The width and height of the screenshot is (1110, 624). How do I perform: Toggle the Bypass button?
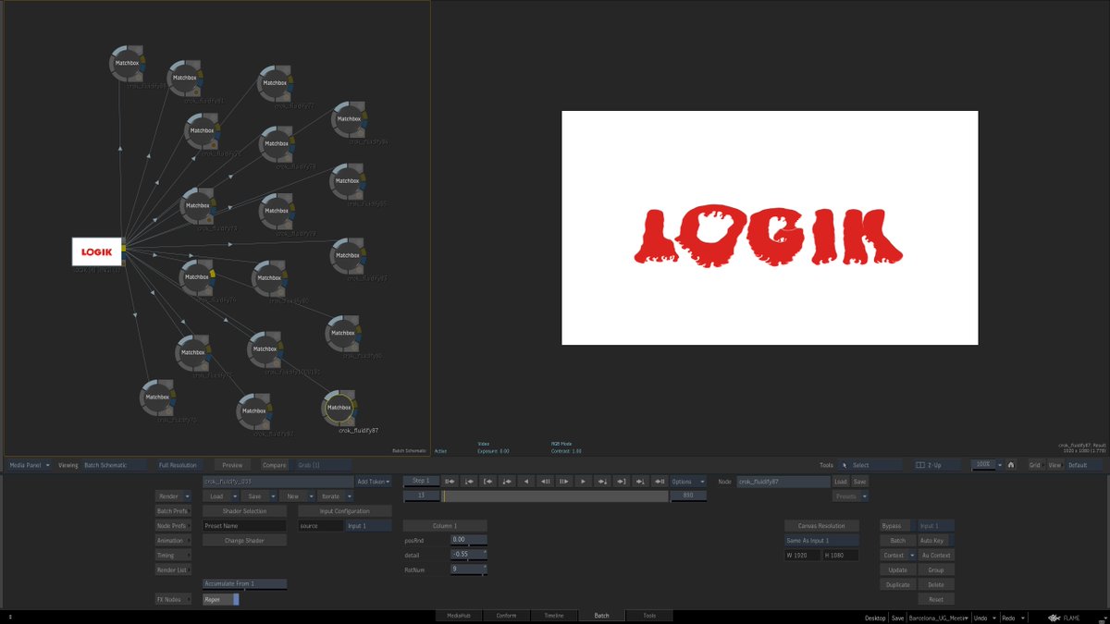896,525
